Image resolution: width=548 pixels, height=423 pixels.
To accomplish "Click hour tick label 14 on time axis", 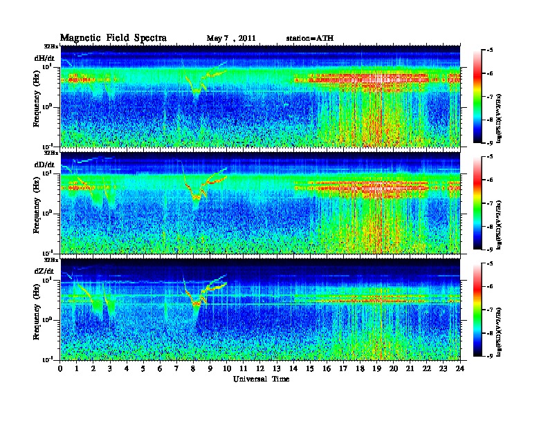I will click(x=293, y=368).
